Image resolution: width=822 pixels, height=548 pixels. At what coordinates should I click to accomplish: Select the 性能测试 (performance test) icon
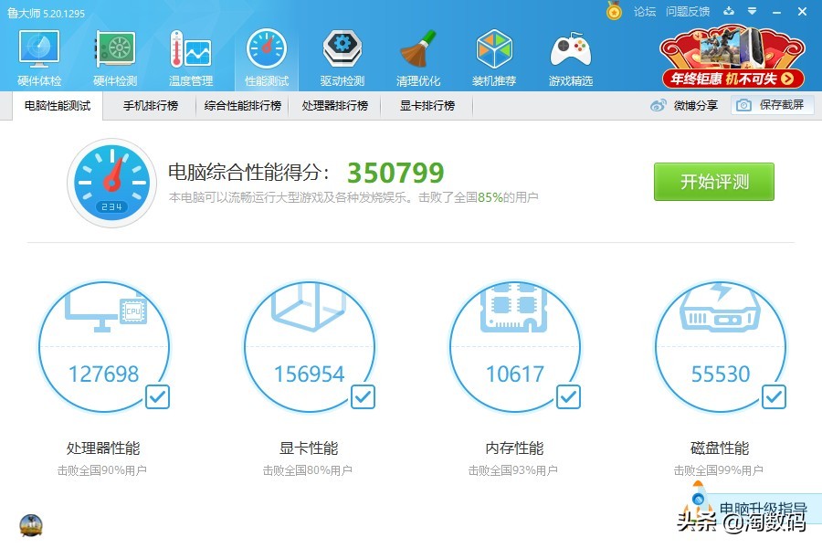pos(266,55)
